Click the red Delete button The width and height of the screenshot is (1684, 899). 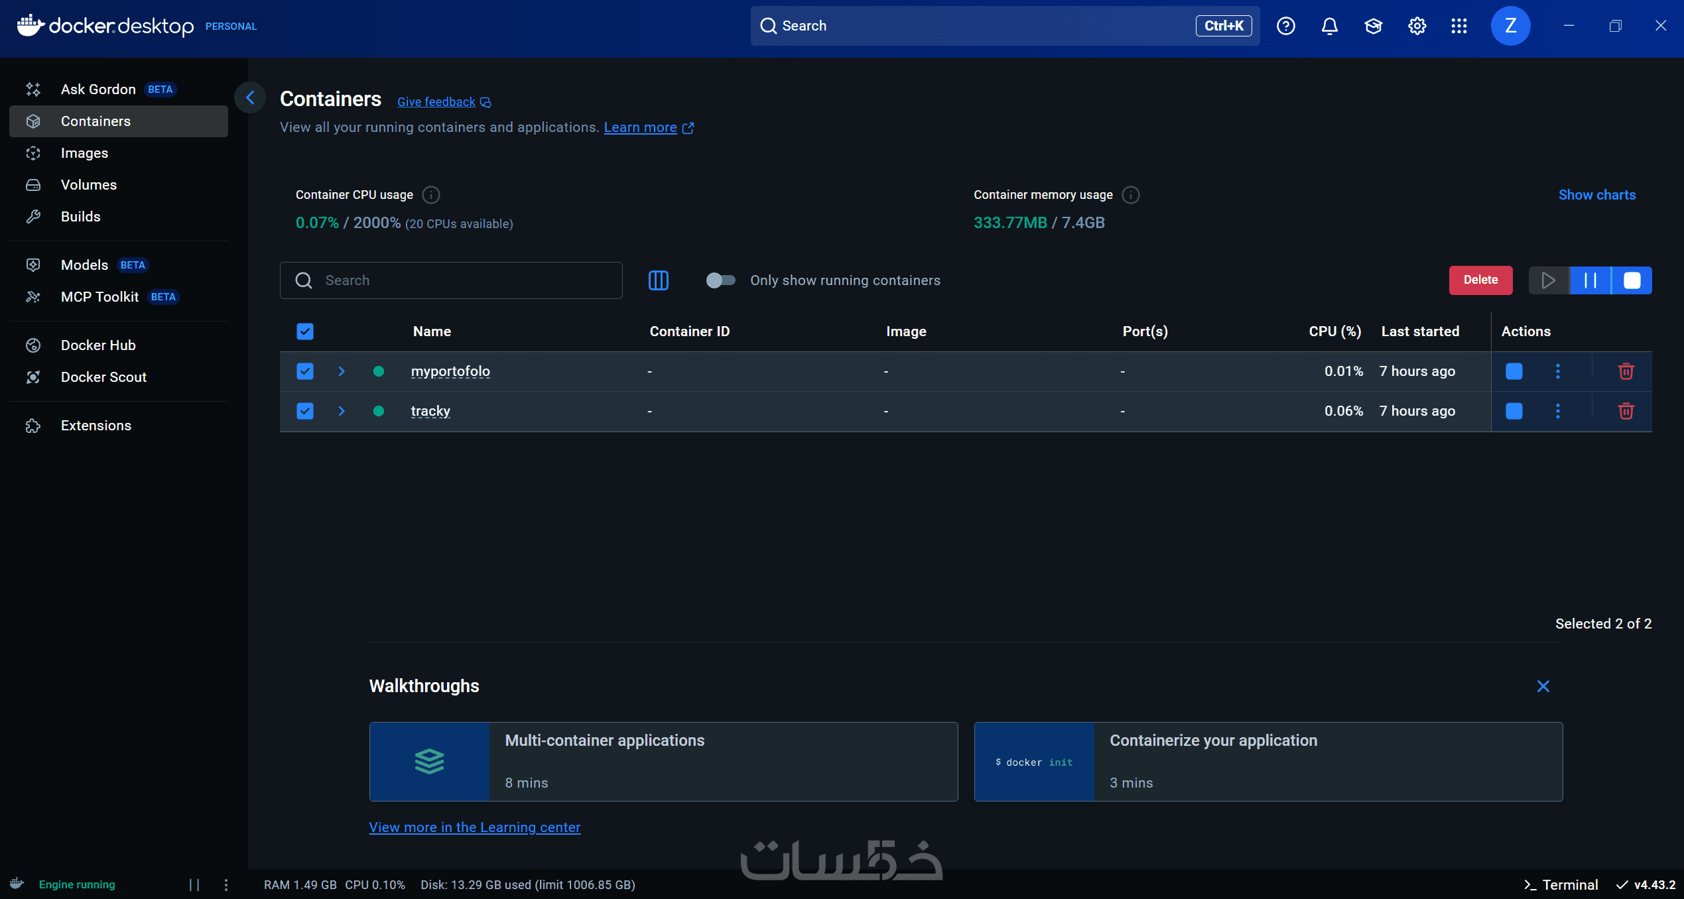[1480, 280]
